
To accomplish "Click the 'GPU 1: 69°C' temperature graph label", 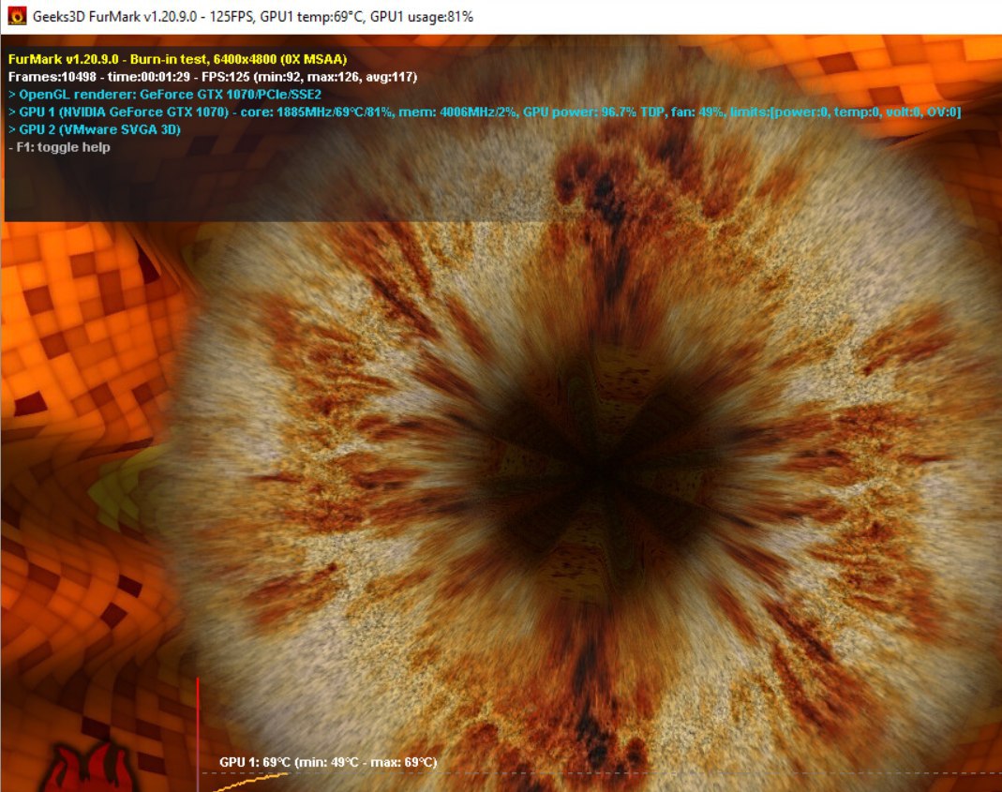I will pyautogui.click(x=328, y=762).
